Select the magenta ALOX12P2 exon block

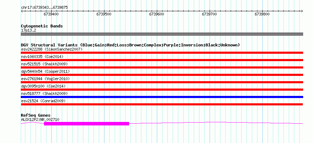[87, 124]
